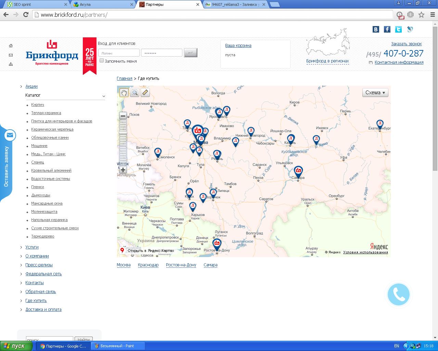
Task: Open the Пресс-релизы menu item
Action: coord(39,265)
